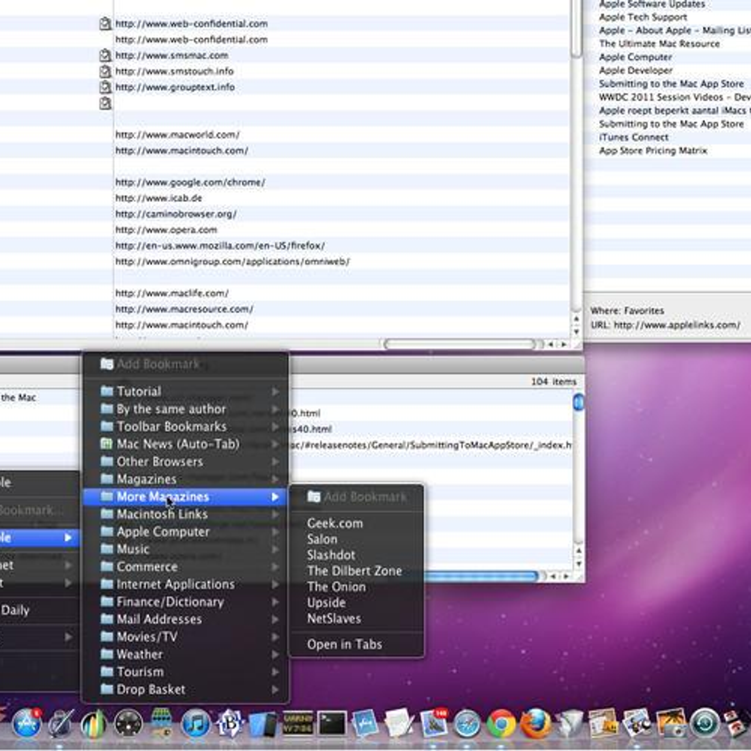Image resolution: width=751 pixels, height=751 pixels.
Task: Click page icon beside first web-confidential.com URL
Action: point(105,23)
